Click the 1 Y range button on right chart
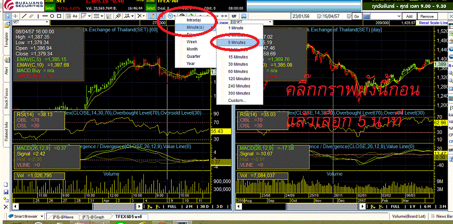The width and height of the screenshot is (453, 224). pos(412,206)
